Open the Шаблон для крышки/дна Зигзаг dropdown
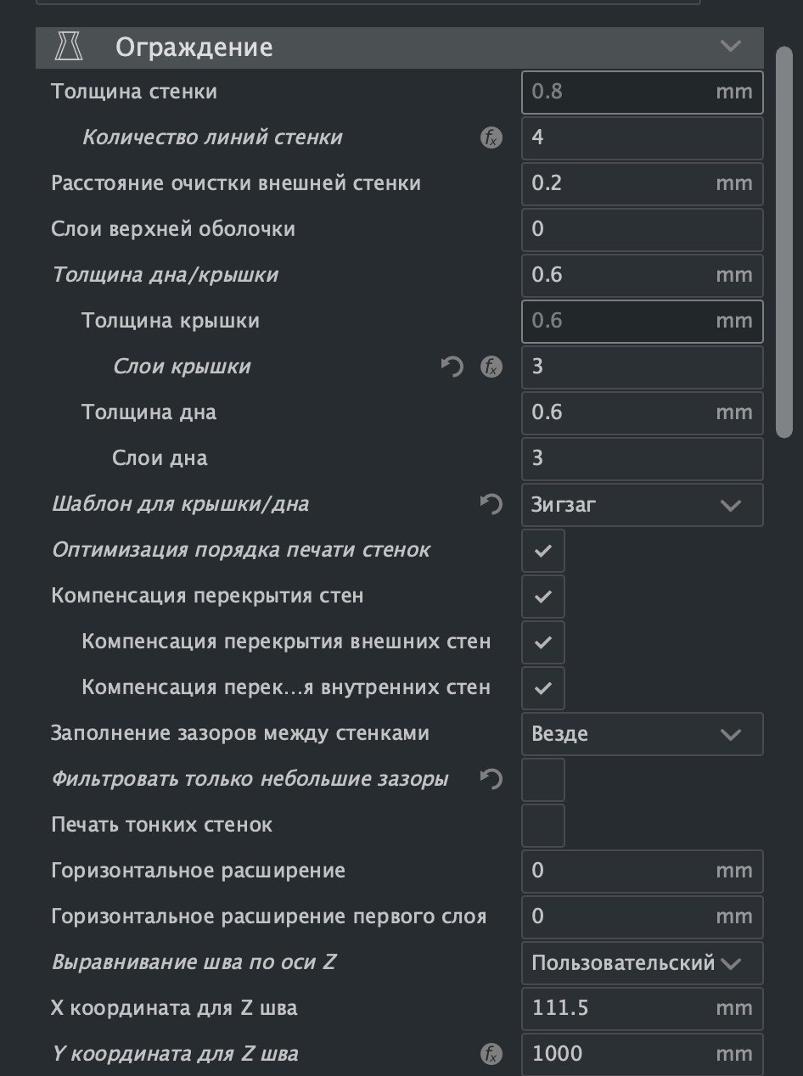Viewport: 803px width, 1076px height. coord(643,505)
